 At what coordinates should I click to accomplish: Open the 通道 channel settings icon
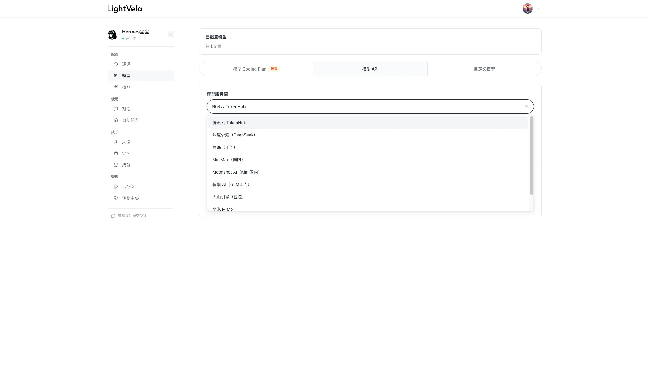[115, 64]
